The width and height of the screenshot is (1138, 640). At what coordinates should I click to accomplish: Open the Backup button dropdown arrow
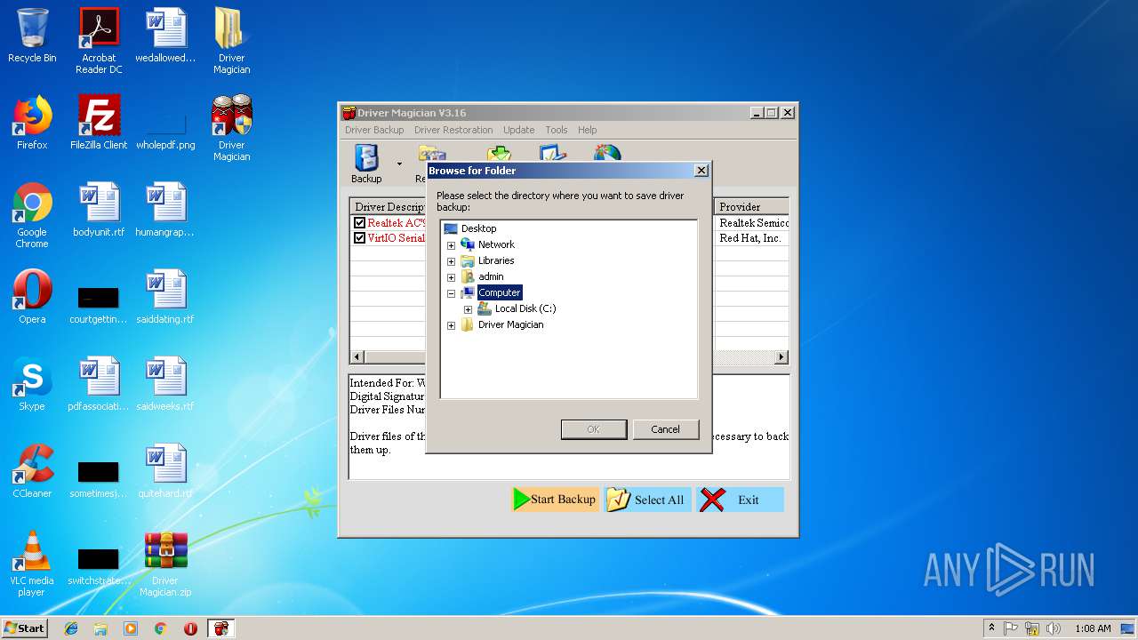(x=399, y=164)
